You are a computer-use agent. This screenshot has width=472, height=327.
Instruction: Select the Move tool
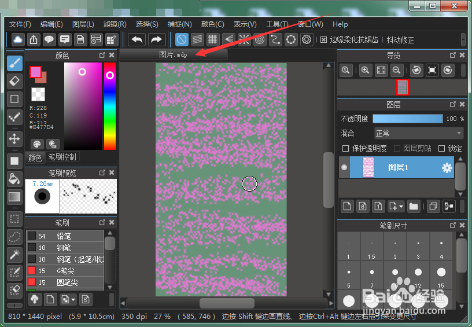point(14,139)
